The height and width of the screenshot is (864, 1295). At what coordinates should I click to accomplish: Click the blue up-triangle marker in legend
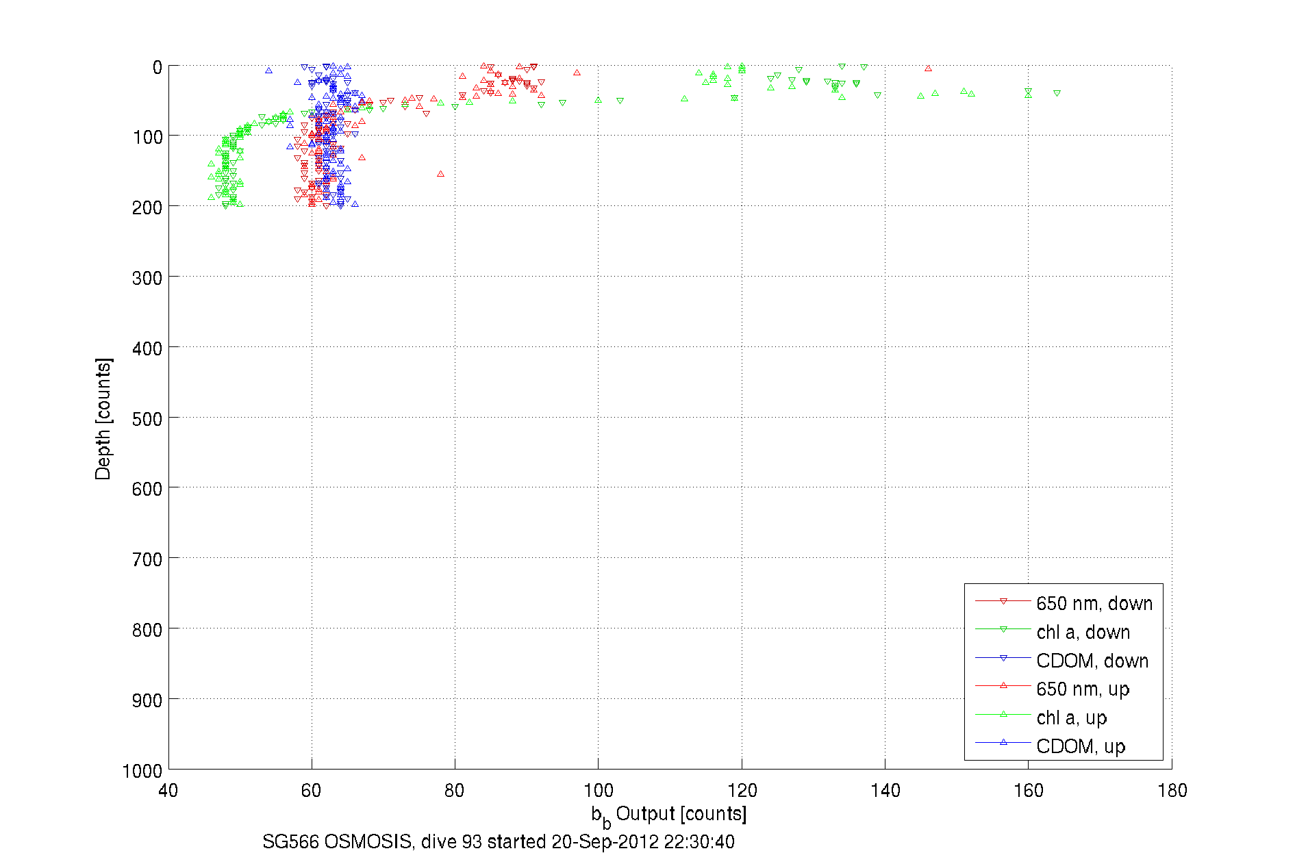1003,742
